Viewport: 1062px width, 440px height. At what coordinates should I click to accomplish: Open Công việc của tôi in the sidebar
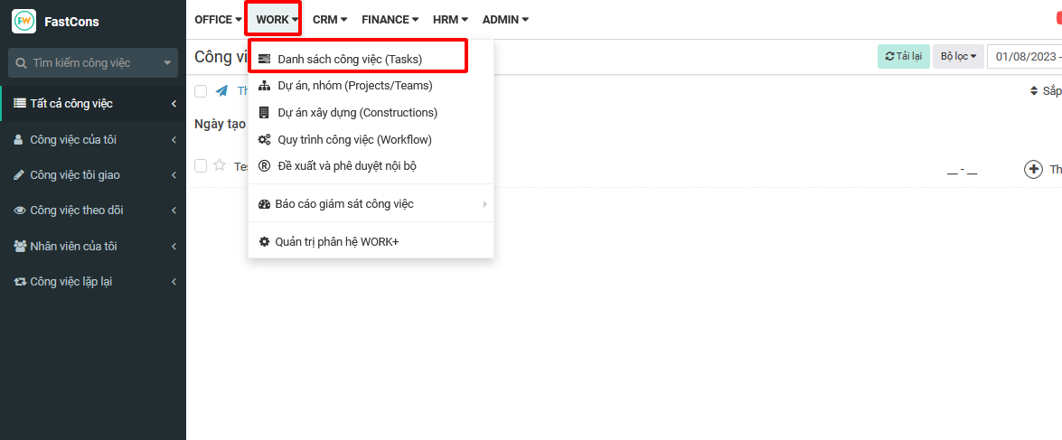coord(73,139)
